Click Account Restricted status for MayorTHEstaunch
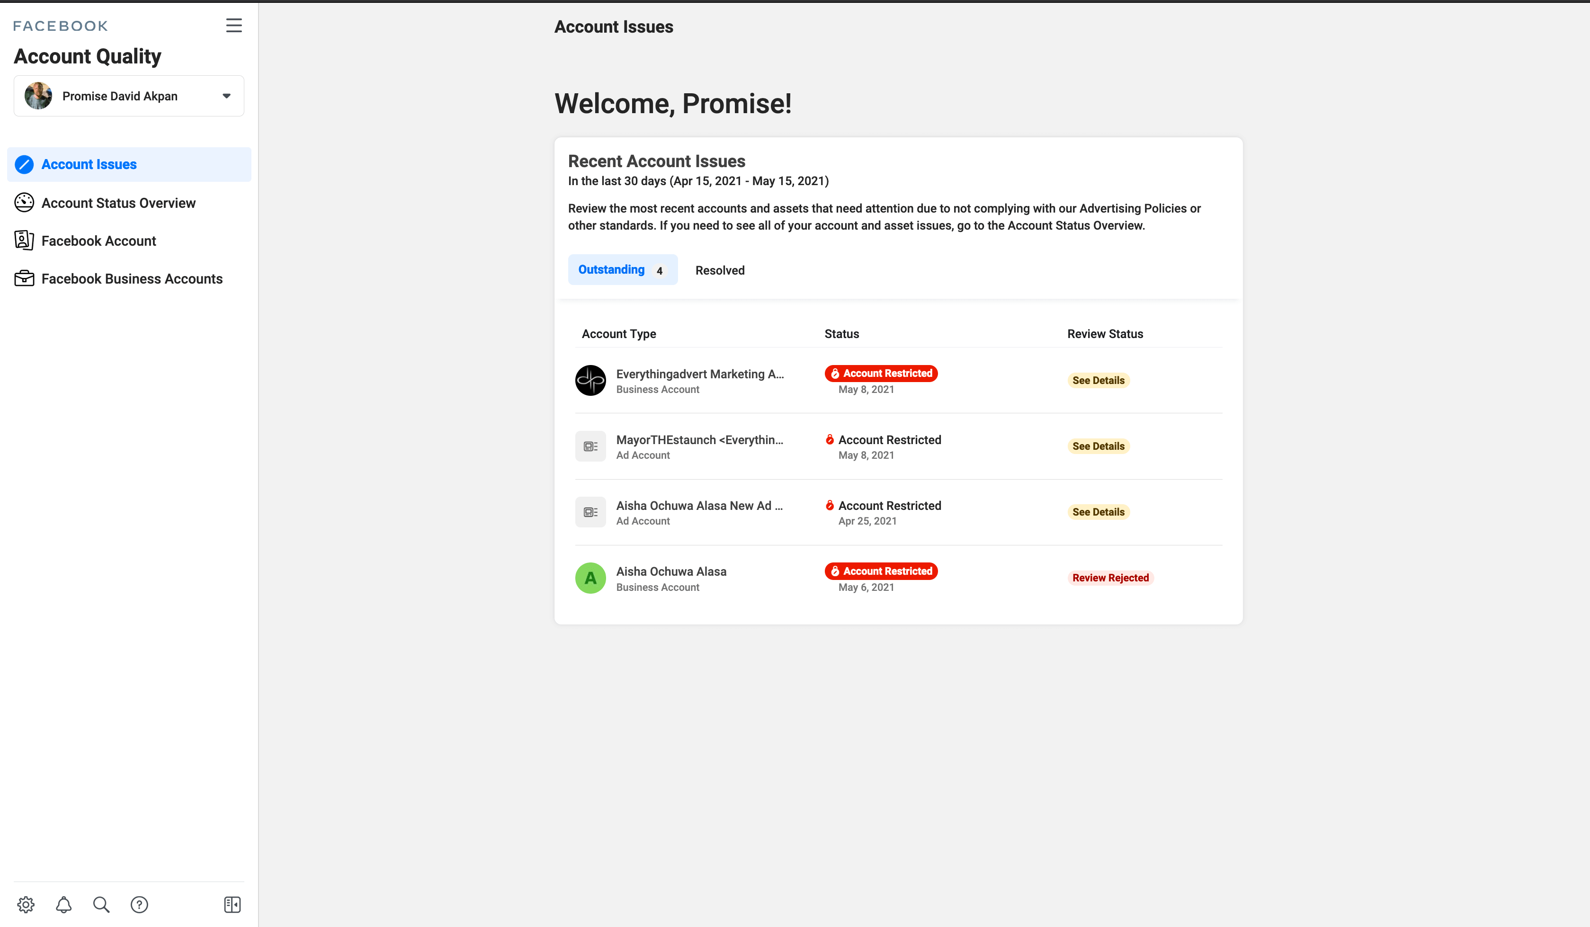 [884, 440]
